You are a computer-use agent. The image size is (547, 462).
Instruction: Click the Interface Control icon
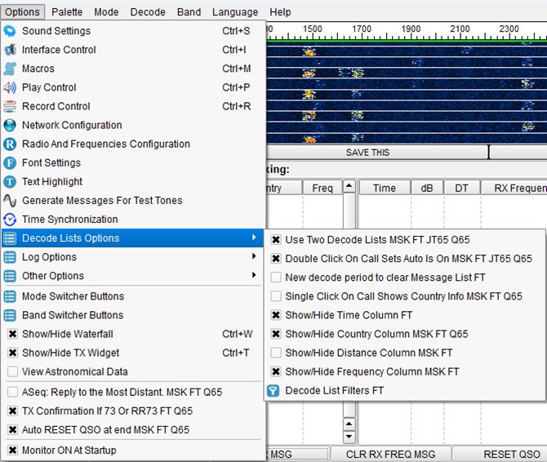coord(10,50)
